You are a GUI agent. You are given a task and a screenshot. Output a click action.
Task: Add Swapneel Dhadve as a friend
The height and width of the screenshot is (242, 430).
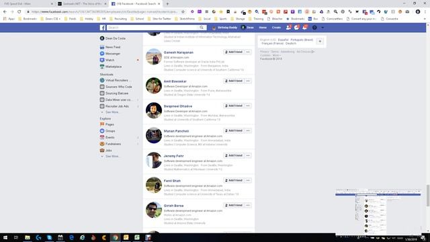click(x=234, y=106)
